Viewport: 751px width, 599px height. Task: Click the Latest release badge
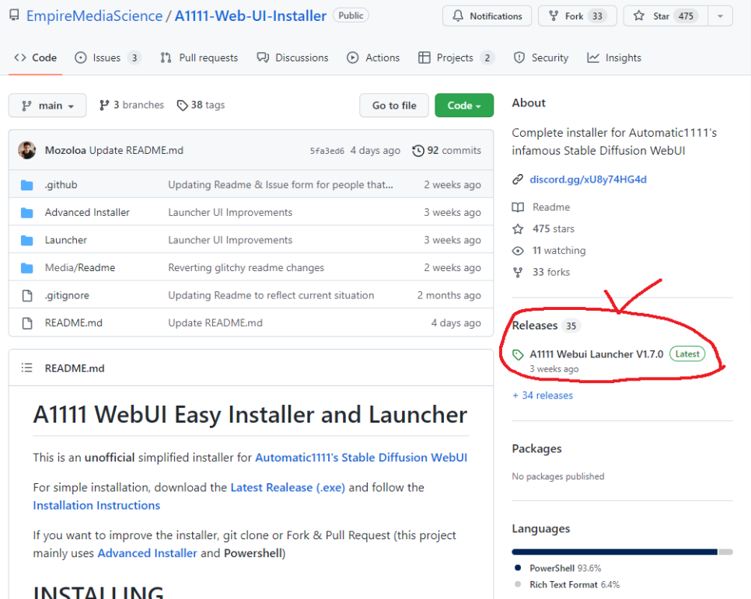687,354
